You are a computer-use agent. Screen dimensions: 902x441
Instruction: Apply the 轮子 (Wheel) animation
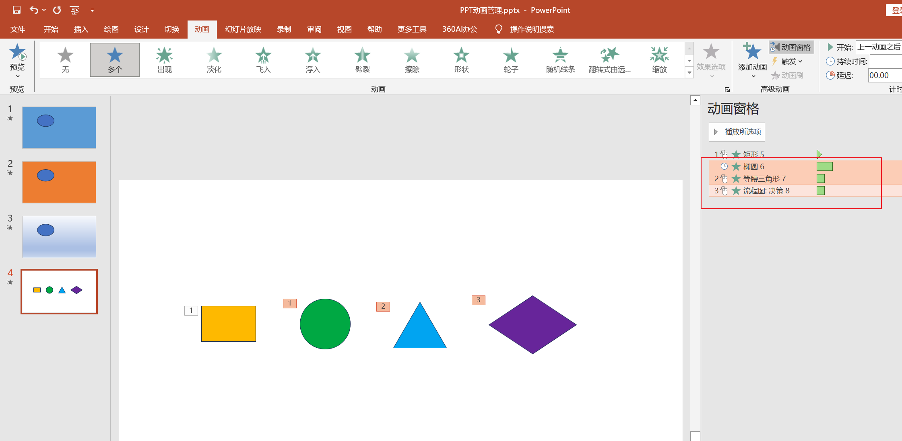tap(511, 60)
